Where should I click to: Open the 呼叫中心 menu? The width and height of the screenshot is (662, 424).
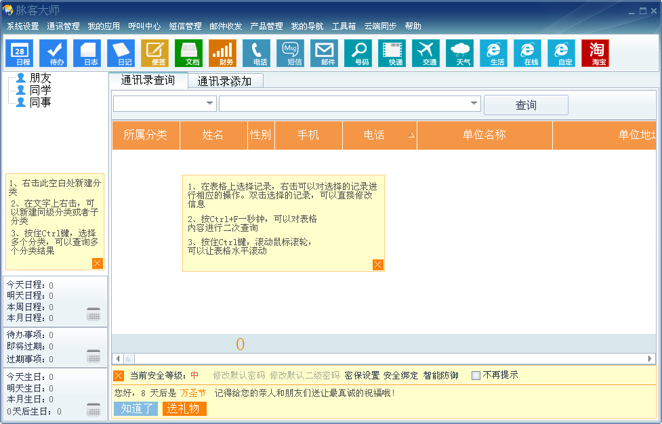pos(144,26)
